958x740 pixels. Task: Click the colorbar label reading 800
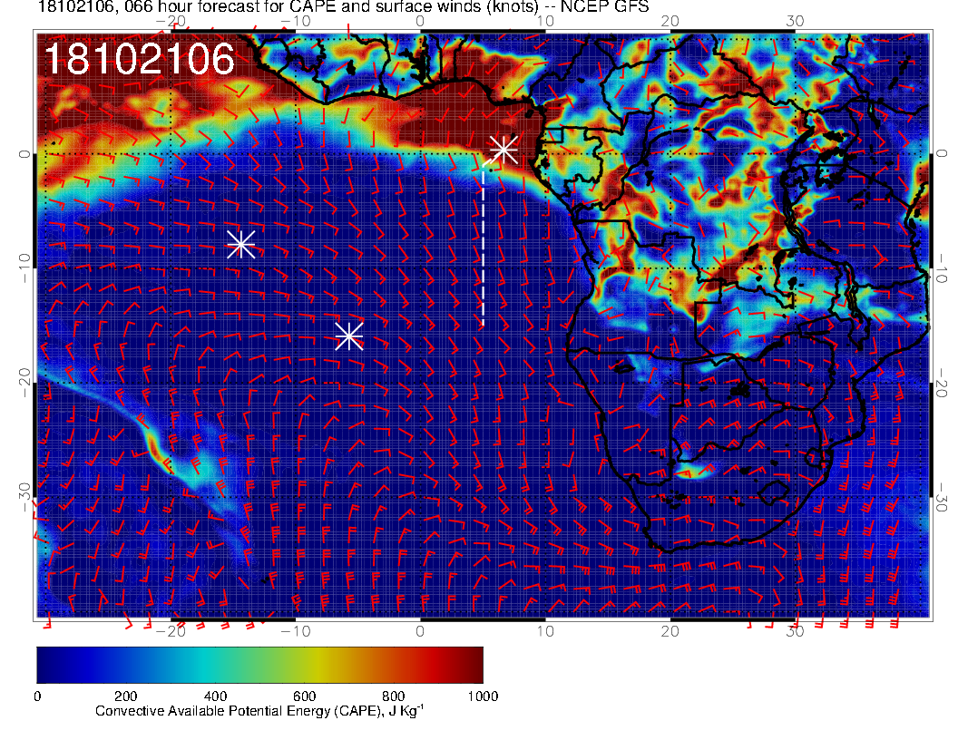click(x=394, y=696)
